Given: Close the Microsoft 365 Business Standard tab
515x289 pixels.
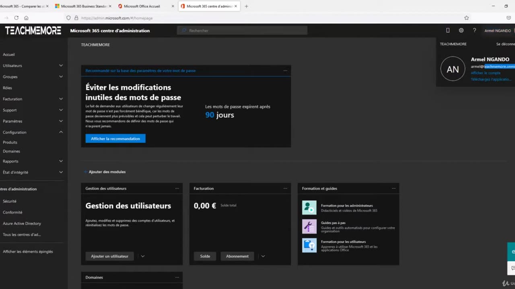Looking at the screenshot, I should pos(110,6).
